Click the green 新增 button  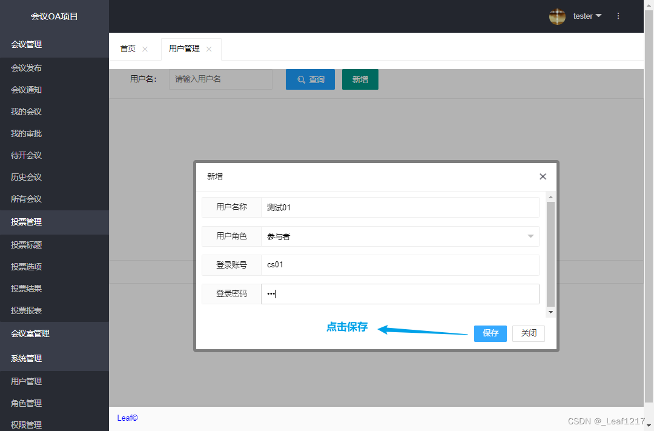click(360, 79)
